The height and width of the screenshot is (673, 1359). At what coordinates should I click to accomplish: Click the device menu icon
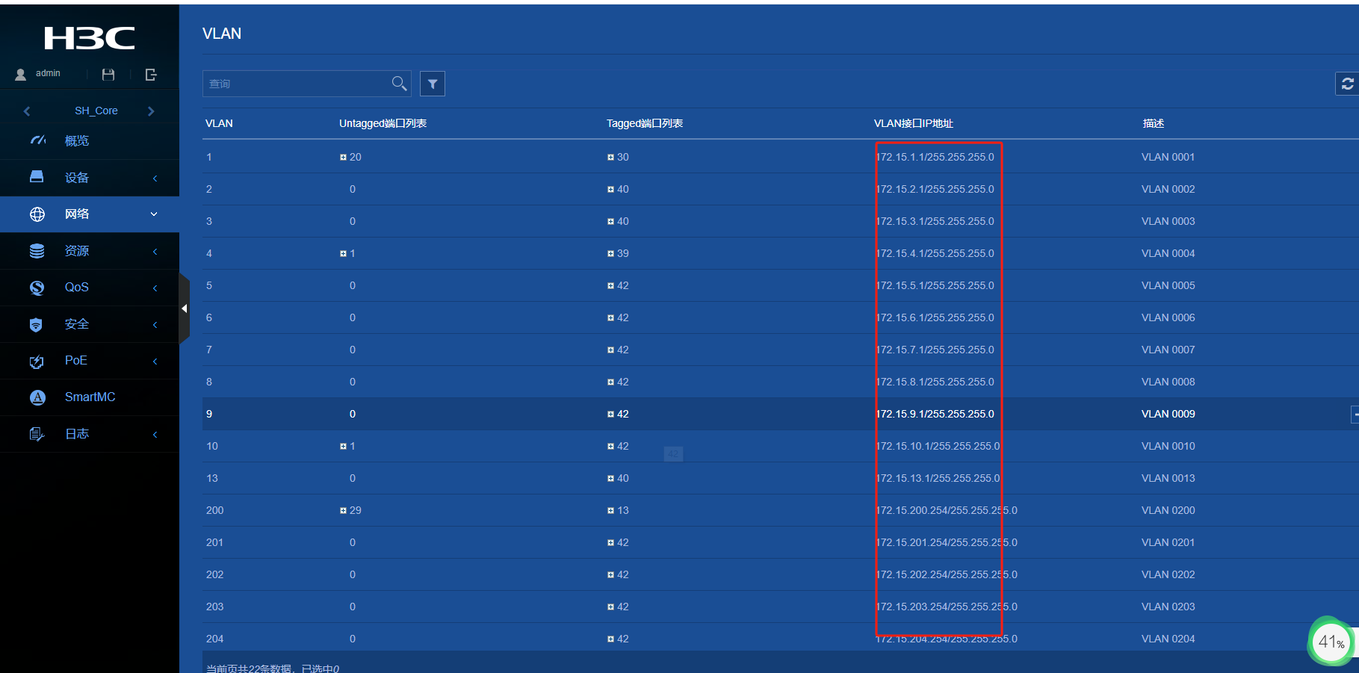[37, 177]
